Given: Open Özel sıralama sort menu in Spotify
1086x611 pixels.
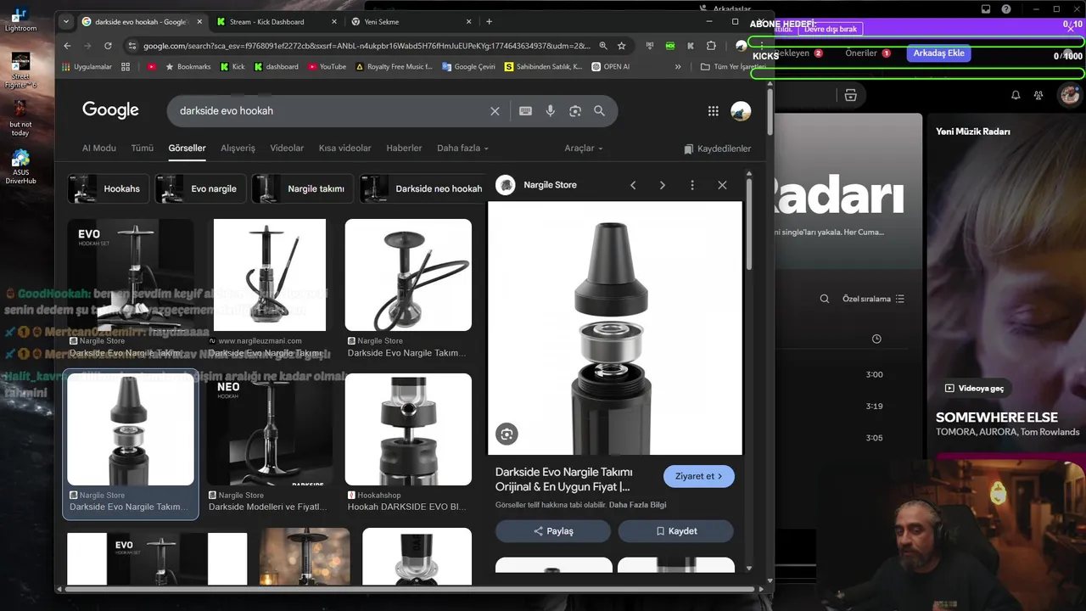Looking at the screenshot, I should click(873, 299).
